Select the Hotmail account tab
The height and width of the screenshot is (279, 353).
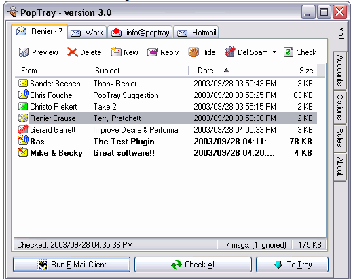[x=196, y=33]
